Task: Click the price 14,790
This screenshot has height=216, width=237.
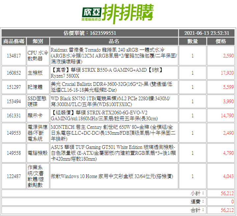Action: click(227, 116)
